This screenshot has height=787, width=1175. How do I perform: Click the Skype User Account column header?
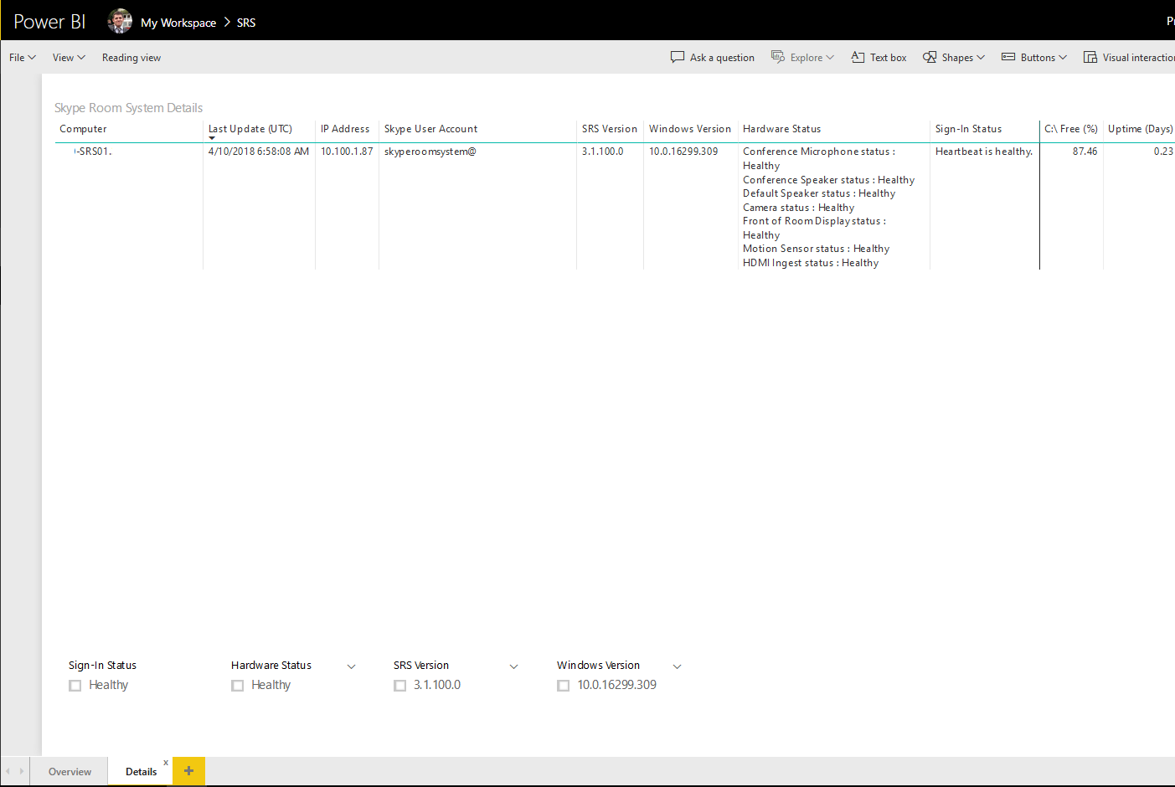430,129
